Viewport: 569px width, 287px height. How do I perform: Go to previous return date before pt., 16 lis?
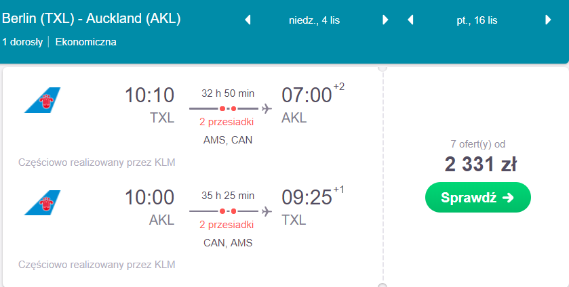tap(410, 20)
